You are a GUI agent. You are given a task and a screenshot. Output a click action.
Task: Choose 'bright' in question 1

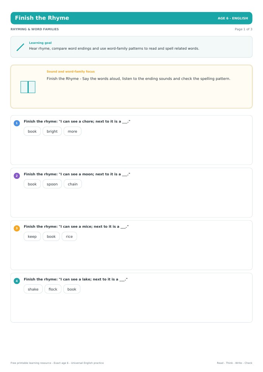(52, 131)
